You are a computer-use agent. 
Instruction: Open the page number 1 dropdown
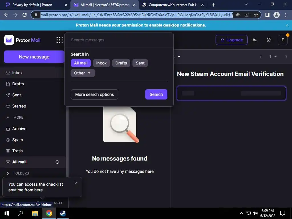click(273, 57)
